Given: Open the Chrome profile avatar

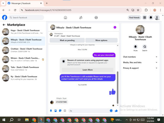Looking at the screenshot, I should (154, 10).
